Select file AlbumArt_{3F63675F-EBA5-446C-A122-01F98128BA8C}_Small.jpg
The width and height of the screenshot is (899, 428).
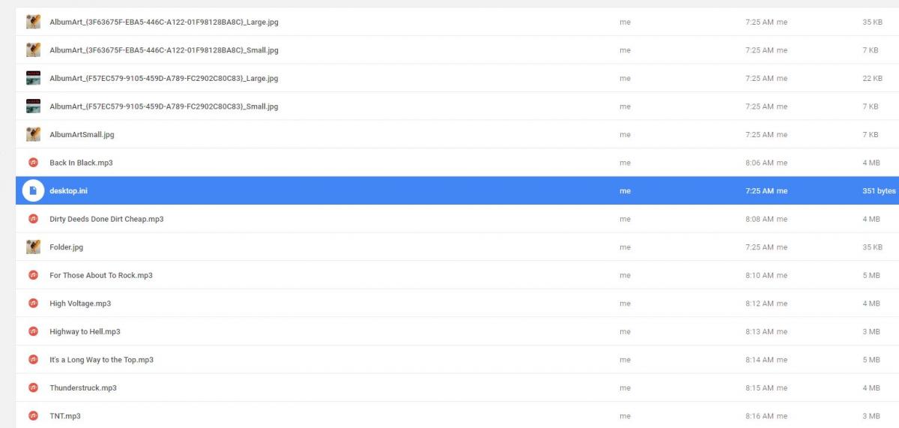(164, 50)
